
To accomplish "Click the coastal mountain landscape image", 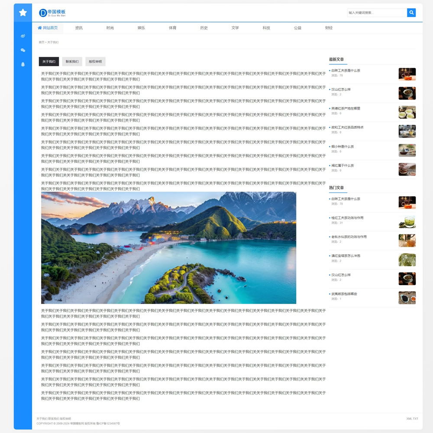I will point(168,247).
